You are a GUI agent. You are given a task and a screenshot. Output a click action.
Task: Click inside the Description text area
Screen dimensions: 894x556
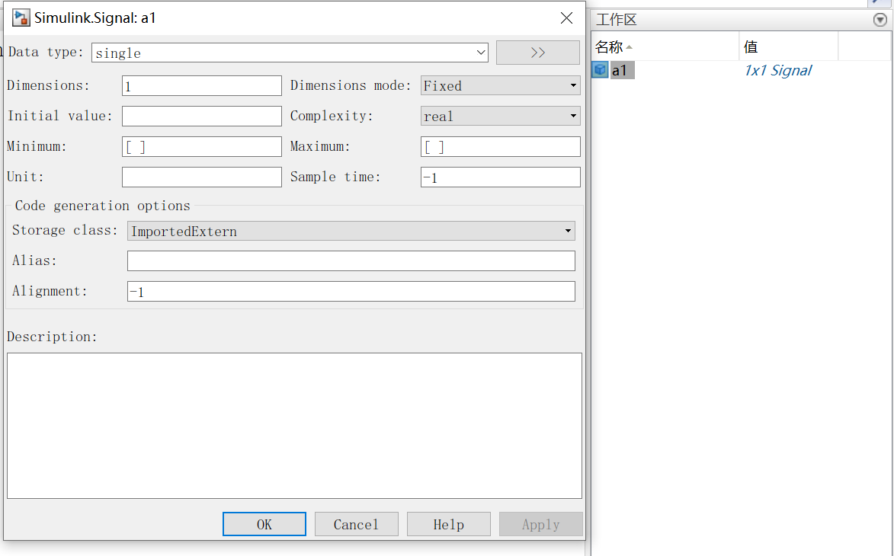pyautogui.click(x=294, y=426)
